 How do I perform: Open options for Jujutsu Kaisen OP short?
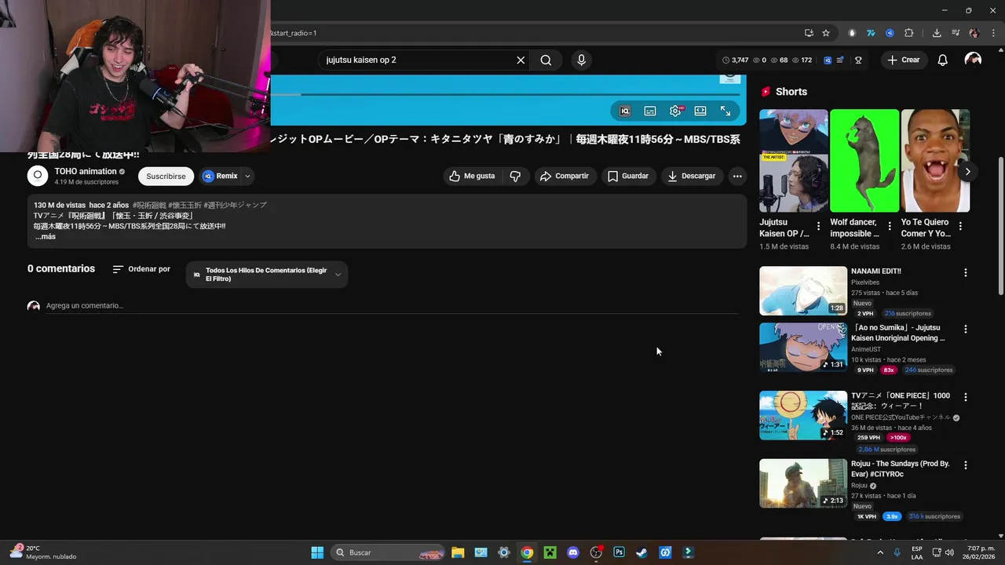[818, 226]
